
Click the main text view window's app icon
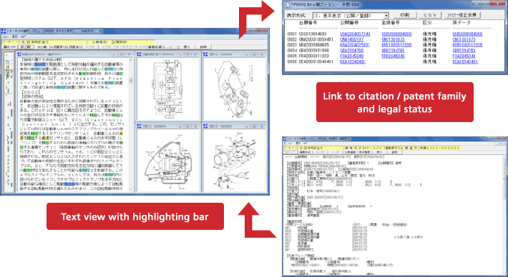click(x=4, y=31)
